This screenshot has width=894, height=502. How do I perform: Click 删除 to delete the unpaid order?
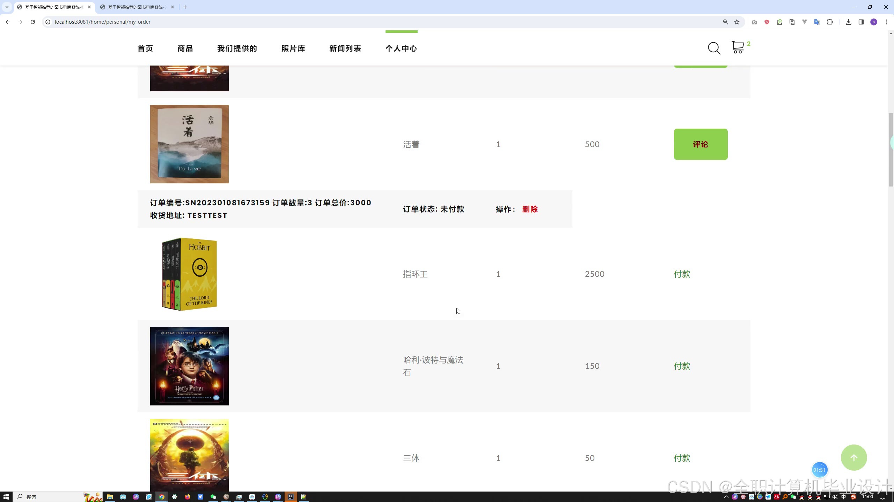tap(530, 209)
